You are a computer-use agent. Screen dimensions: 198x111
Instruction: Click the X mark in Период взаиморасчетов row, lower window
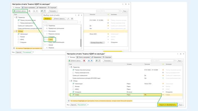pyautogui.click(x=163, y=73)
